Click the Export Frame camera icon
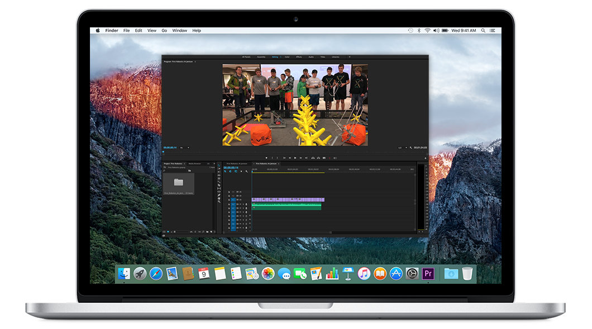Image resolution: width=592 pixels, height=329 pixels. (323, 158)
